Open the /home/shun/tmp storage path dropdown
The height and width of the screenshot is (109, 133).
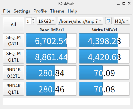coord(80,21)
